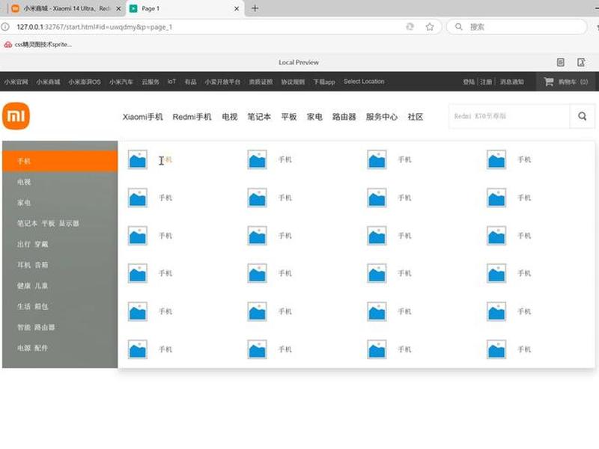The image size is (599, 449).
Task: Open a new browser tab with the plus icon
Action: point(255,8)
